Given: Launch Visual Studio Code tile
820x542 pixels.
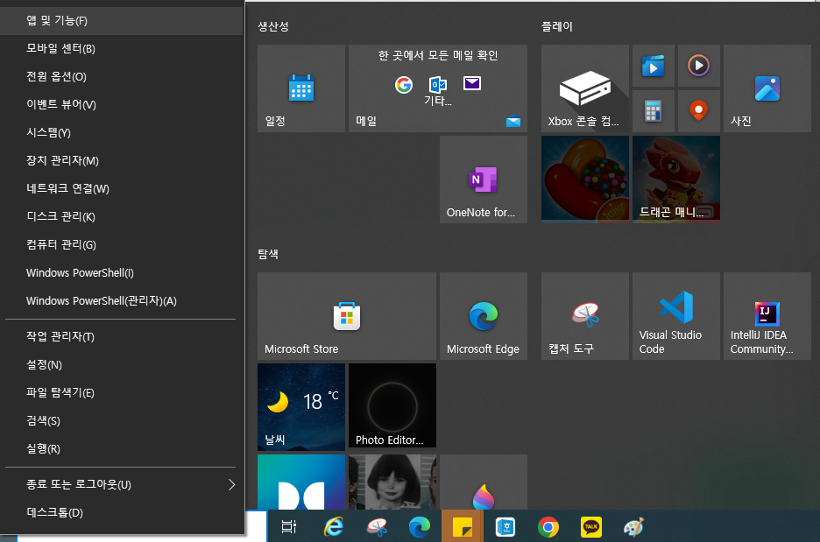Looking at the screenshot, I should tap(676, 316).
